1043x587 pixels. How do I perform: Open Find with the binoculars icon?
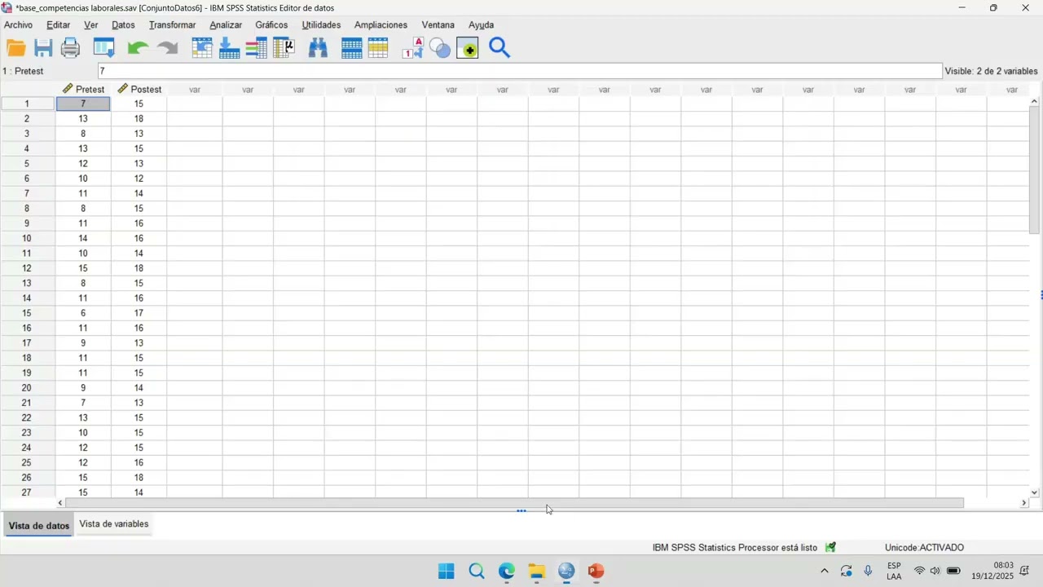(318, 48)
